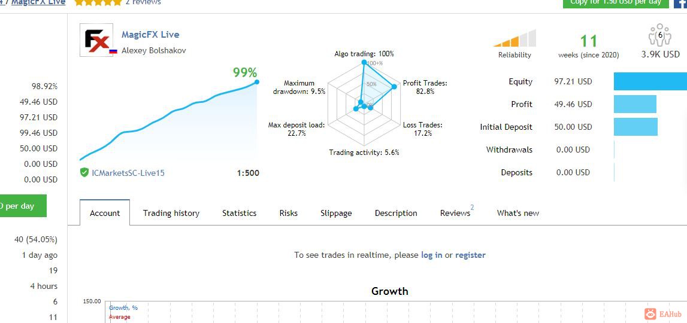Show the What's new tab
Image resolution: width=687 pixels, height=323 pixels.
click(518, 213)
